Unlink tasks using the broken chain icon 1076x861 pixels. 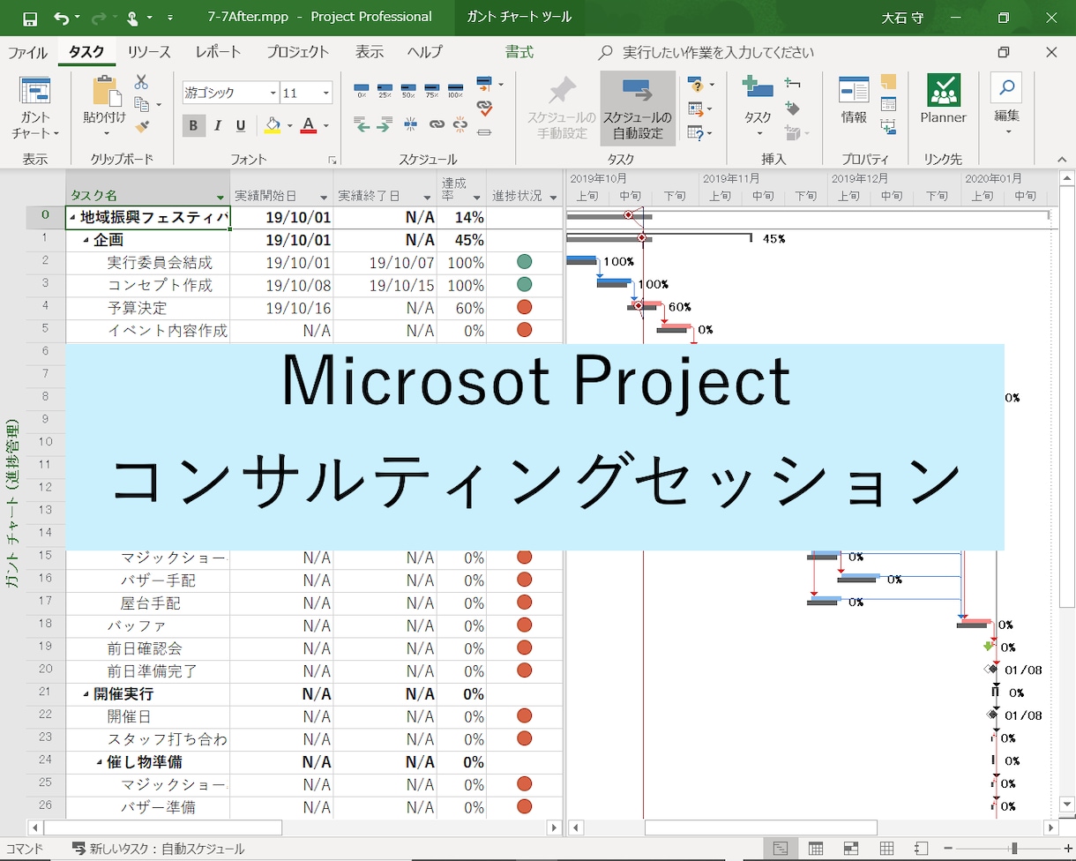pyautogui.click(x=460, y=124)
